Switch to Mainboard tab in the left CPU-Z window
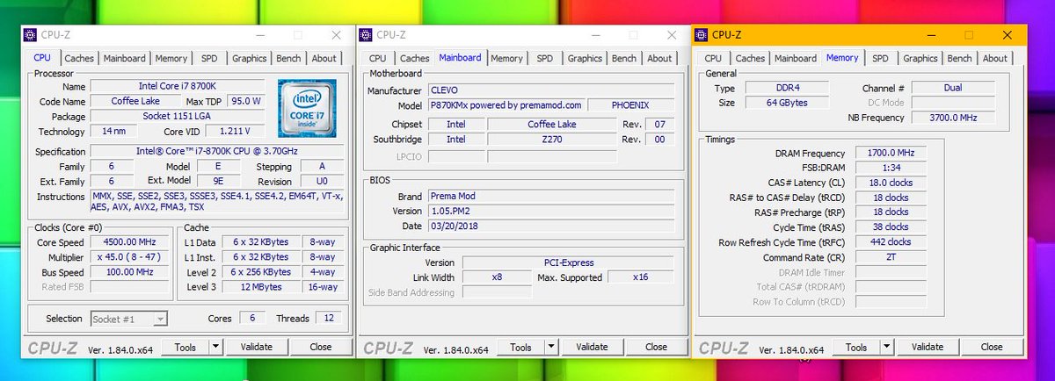This screenshot has width=1055, height=381. click(125, 59)
